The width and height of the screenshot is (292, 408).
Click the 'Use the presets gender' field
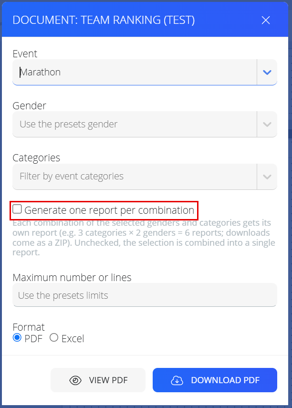point(135,124)
